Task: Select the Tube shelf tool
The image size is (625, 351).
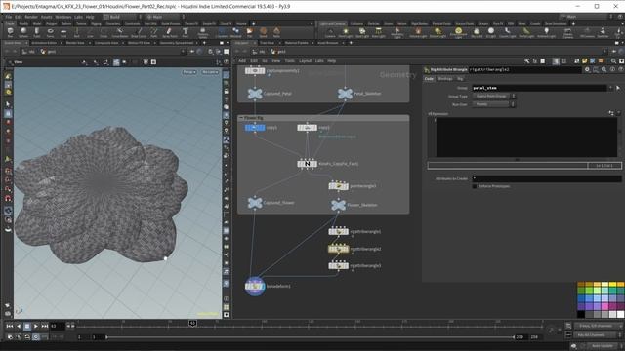Action: point(37,32)
